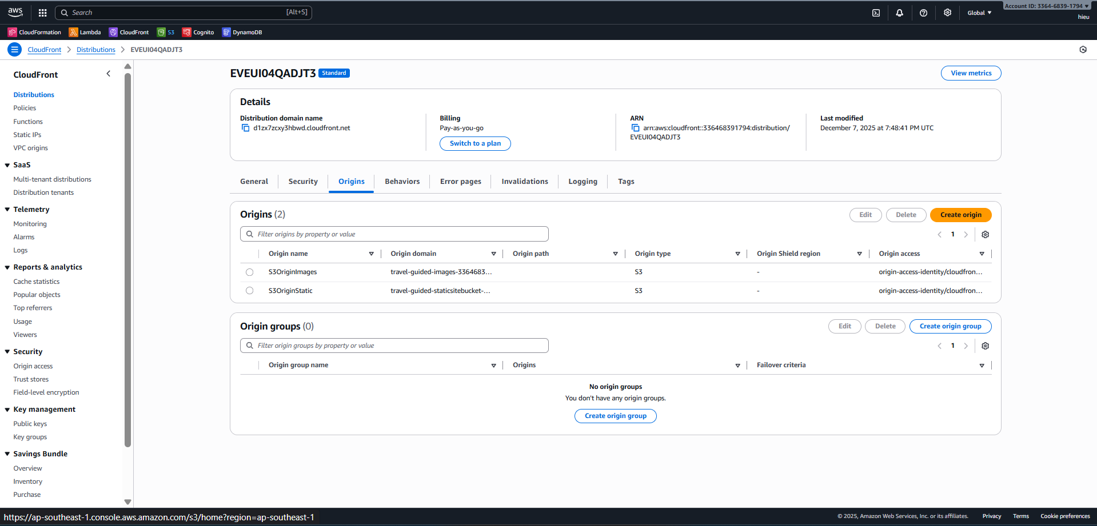Select the S3OriginStatic origin row
The width and height of the screenshot is (1097, 526).
[249, 291]
